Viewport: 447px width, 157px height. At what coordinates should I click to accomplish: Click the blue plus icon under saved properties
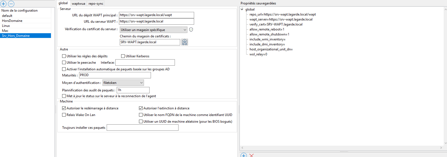tap(244, 155)
